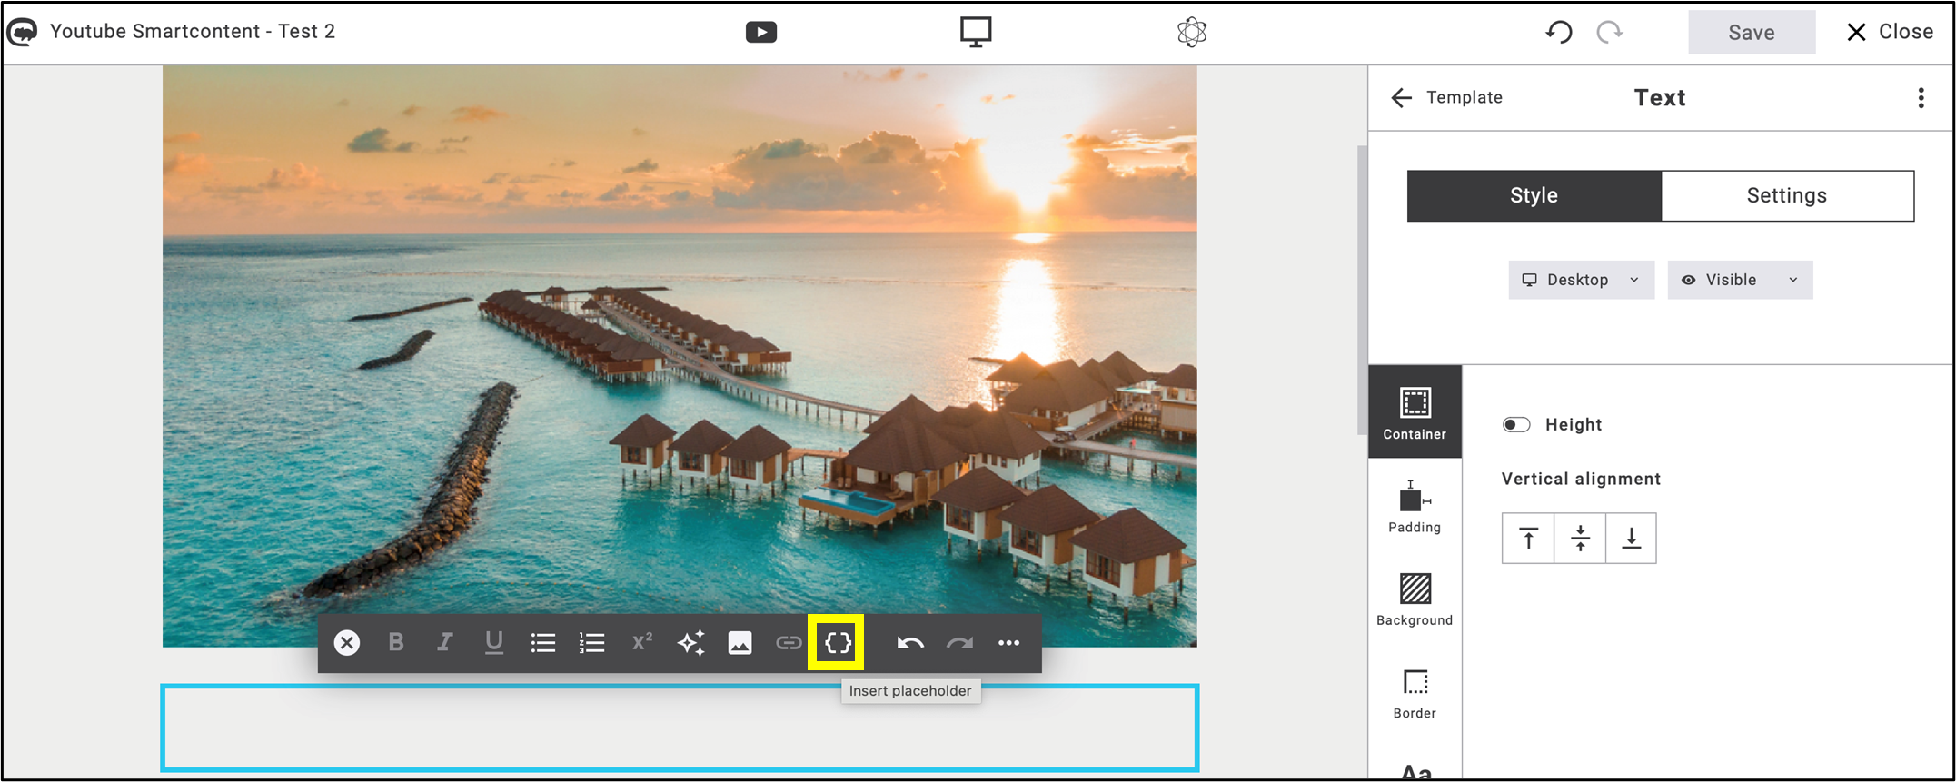Toggle the Height switch
The height and width of the screenshot is (782, 1956).
point(1516,425)
